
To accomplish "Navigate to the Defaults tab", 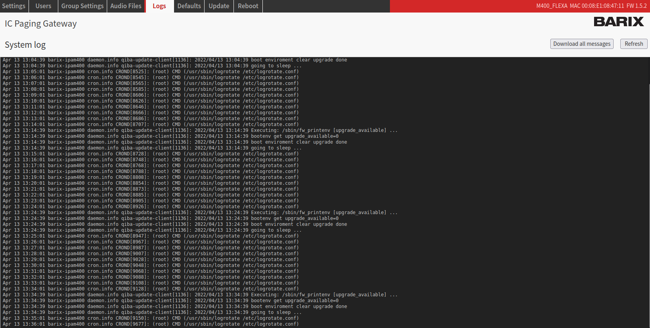I will click(189, 6).
